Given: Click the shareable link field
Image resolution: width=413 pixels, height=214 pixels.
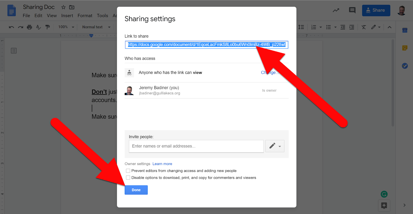Looking at the screenshot, I should click(207, 45).
